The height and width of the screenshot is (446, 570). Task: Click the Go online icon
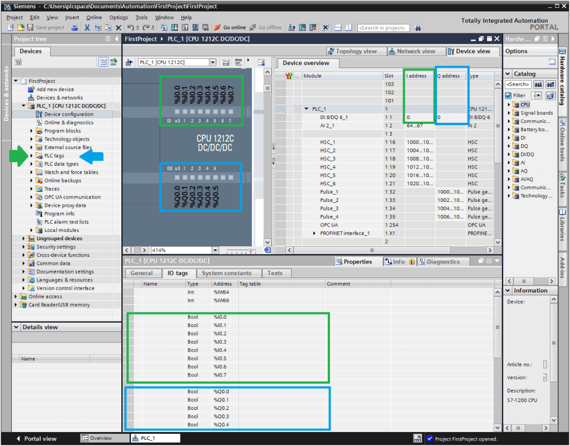click(x=217, y=27)
